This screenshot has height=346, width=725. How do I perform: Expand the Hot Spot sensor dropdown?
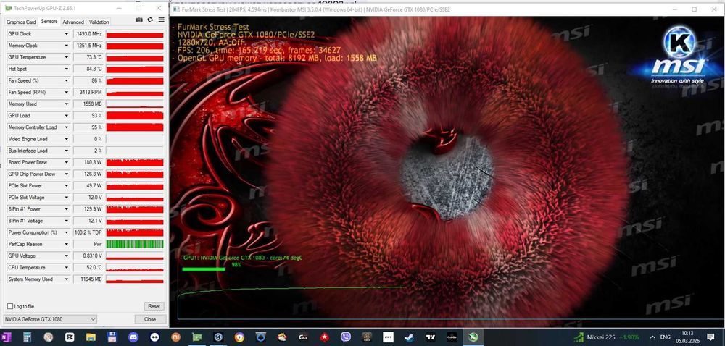tap(67, 69)
